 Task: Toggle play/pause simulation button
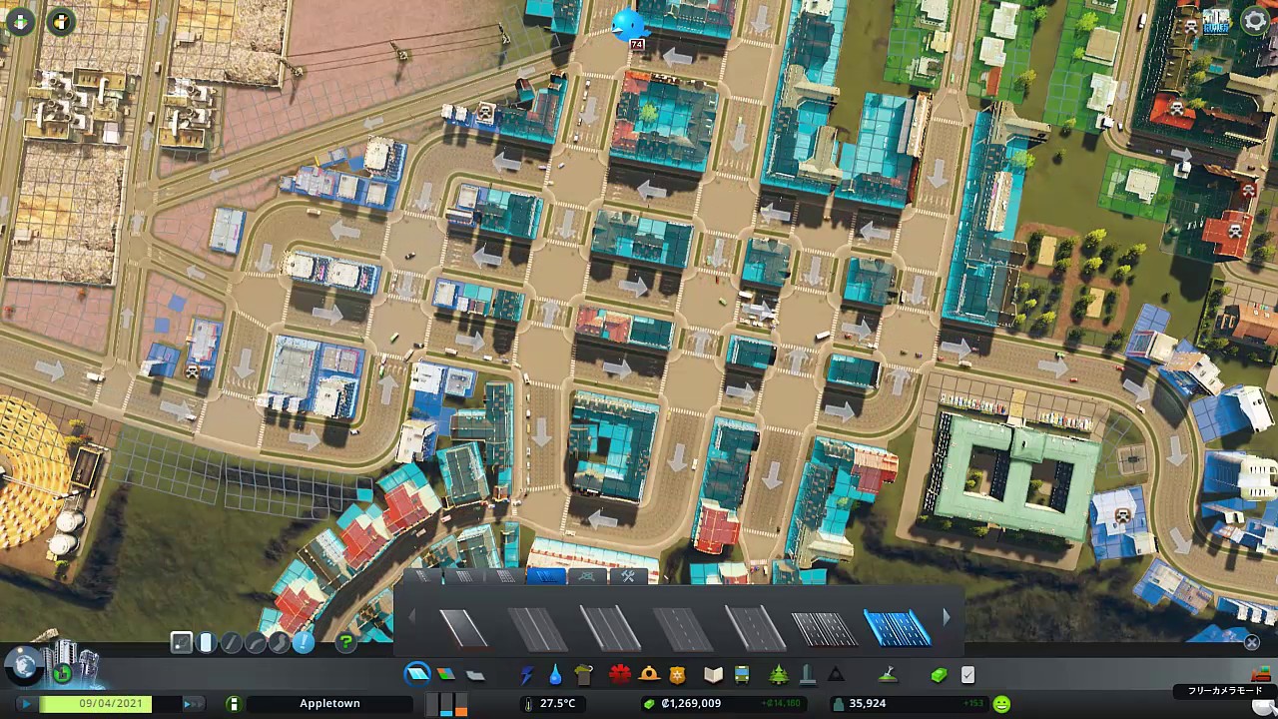(25, 704)
